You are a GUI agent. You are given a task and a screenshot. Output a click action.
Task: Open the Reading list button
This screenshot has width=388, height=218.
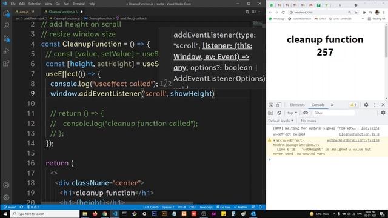point(376,19)
